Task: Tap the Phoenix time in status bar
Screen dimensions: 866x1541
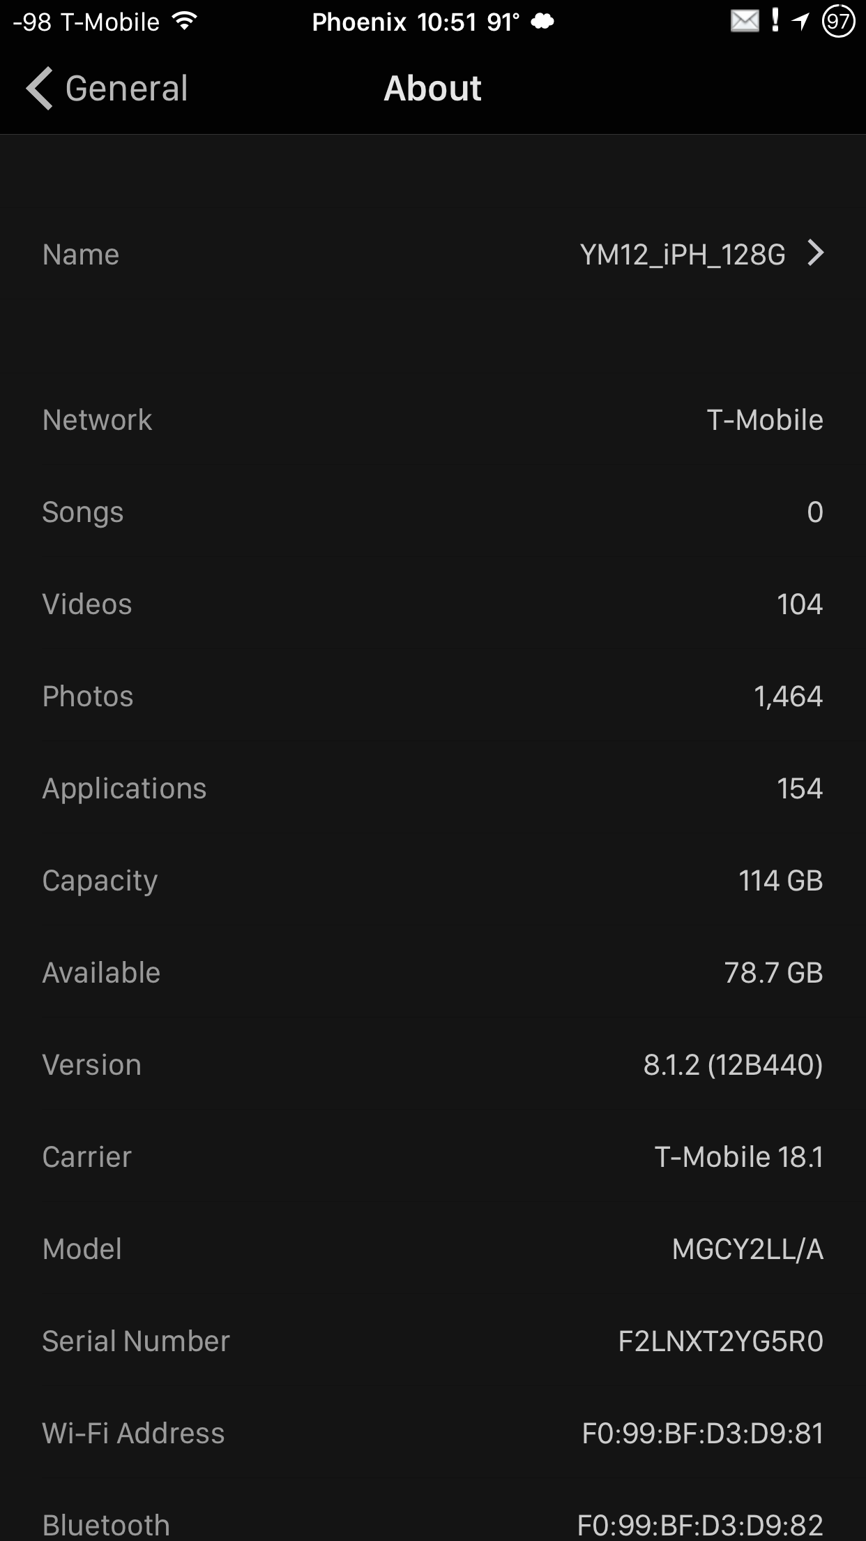Action: coord(416,22)
